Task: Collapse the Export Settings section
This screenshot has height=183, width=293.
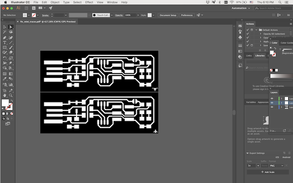Action: (x=248, y=153)
